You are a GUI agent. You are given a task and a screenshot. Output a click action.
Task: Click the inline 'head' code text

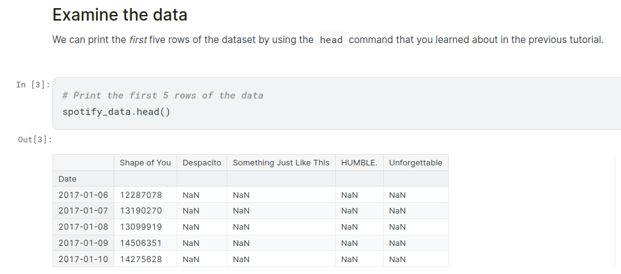[x=331, y=40]
